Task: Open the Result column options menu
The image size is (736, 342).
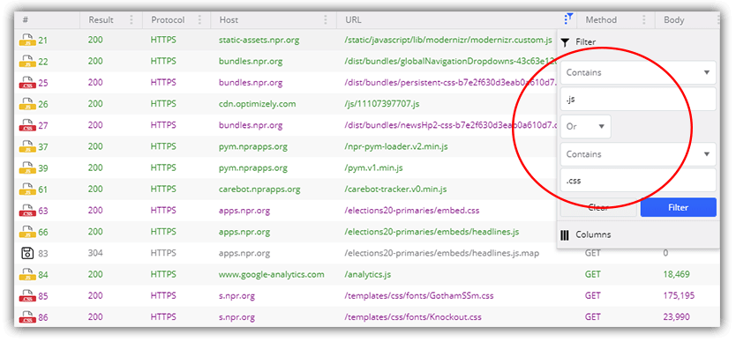Action: pos(131,19)
